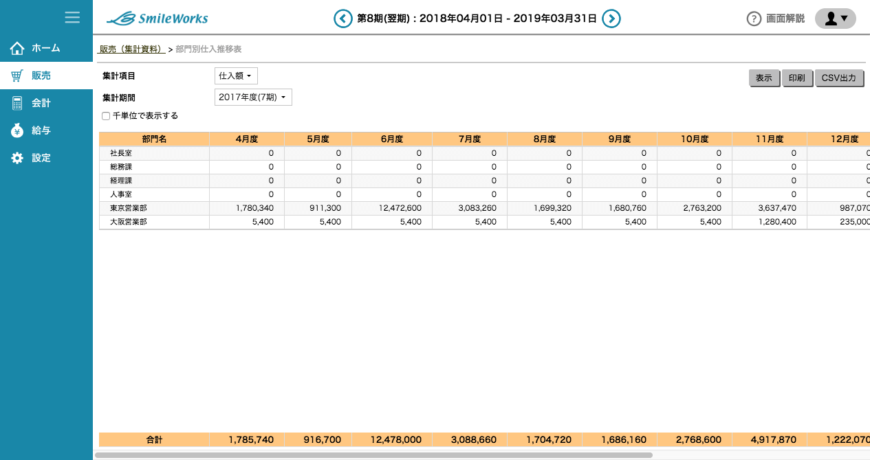Click the fiscal period date text
The image size is (870, 460).
tap(477, 19)
